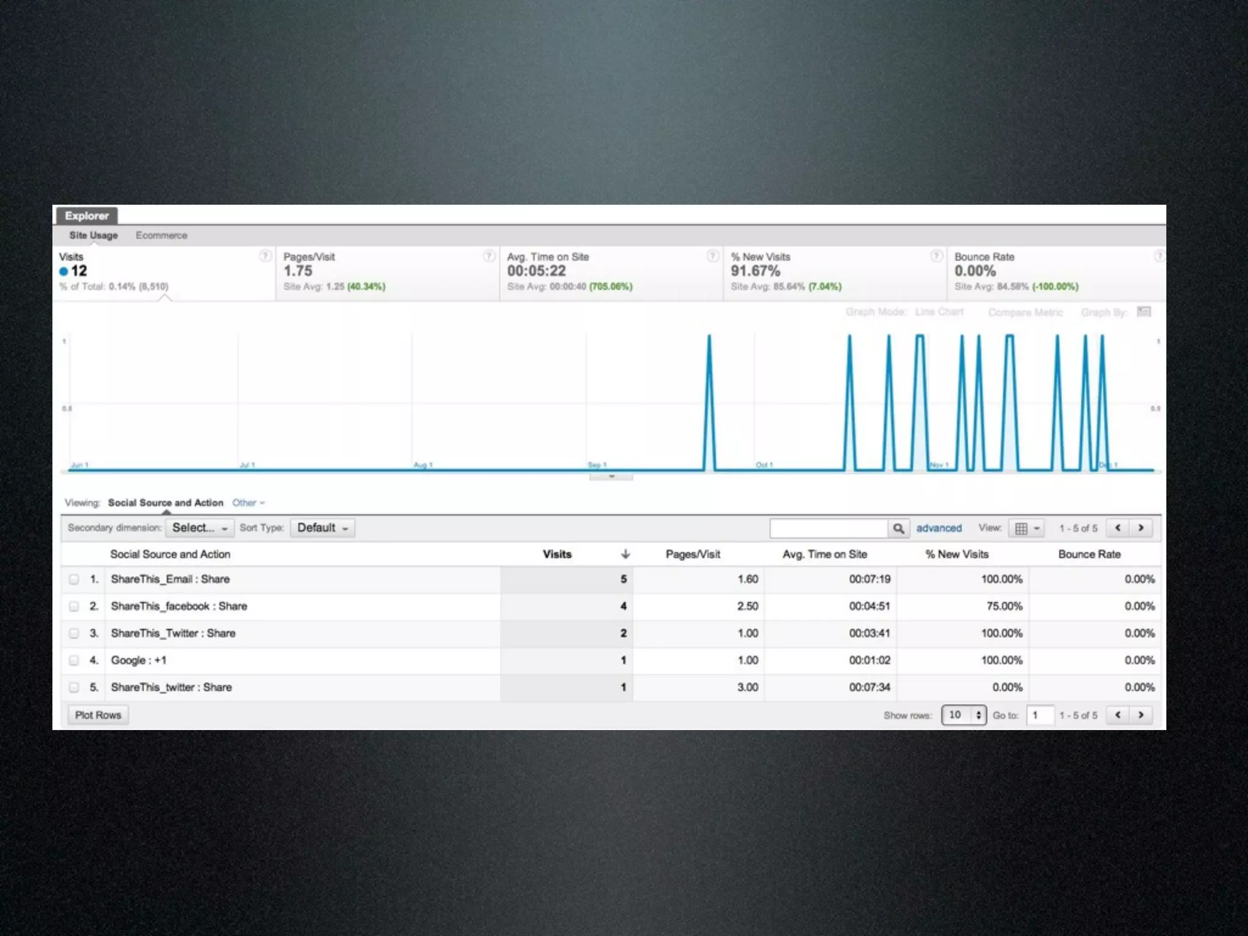
Task: Check the ShareThis_facebook : Share row checkbox
Action: point(74,606)
